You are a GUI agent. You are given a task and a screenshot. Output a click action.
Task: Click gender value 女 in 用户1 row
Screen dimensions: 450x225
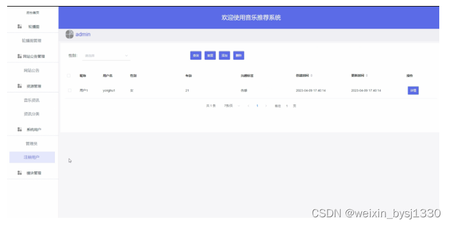(x=132, y=91)
